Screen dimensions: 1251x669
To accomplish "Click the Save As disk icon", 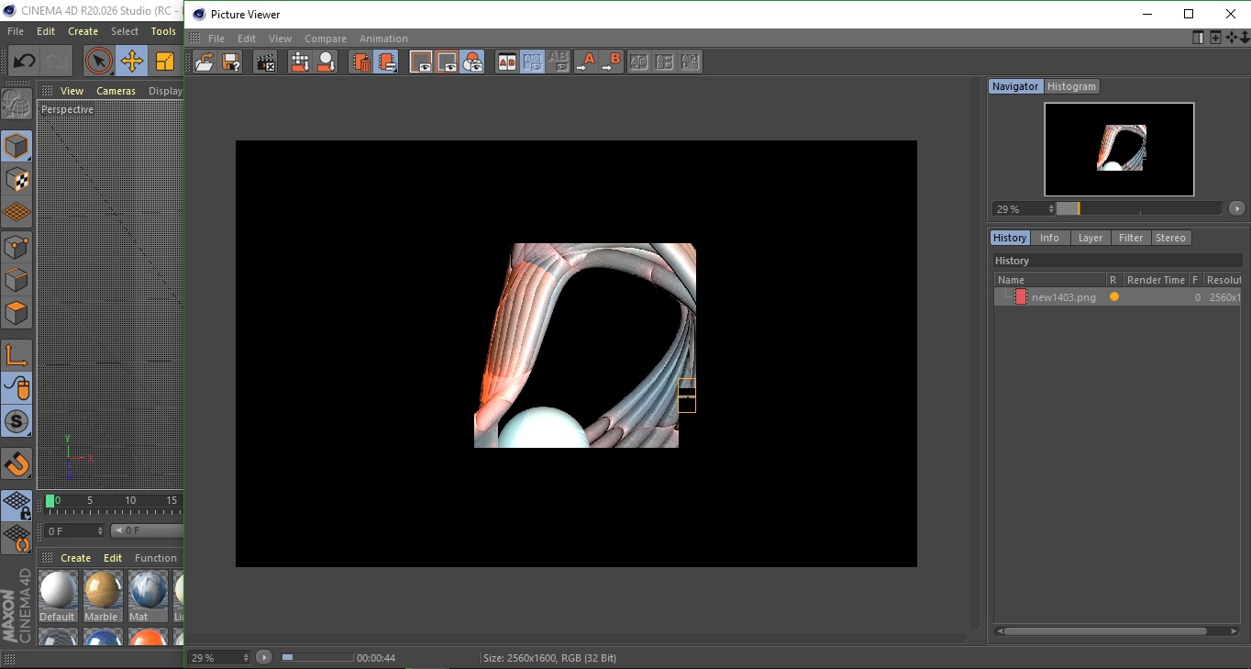I will click(231, 61).
